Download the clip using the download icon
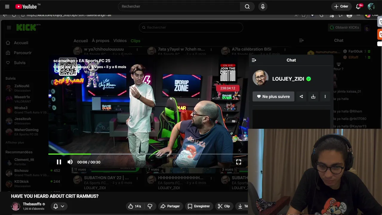 (313, 96)
